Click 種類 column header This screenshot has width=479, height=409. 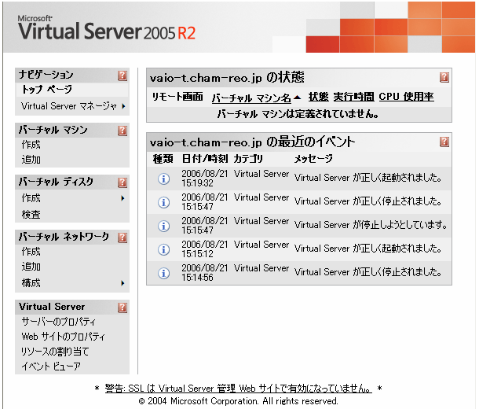(x=163, y=159)
